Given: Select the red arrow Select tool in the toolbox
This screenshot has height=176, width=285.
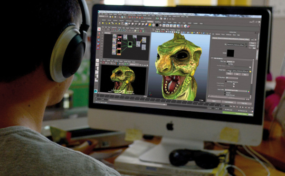Looking at the screenshot, I should click(x=99, y=29).
